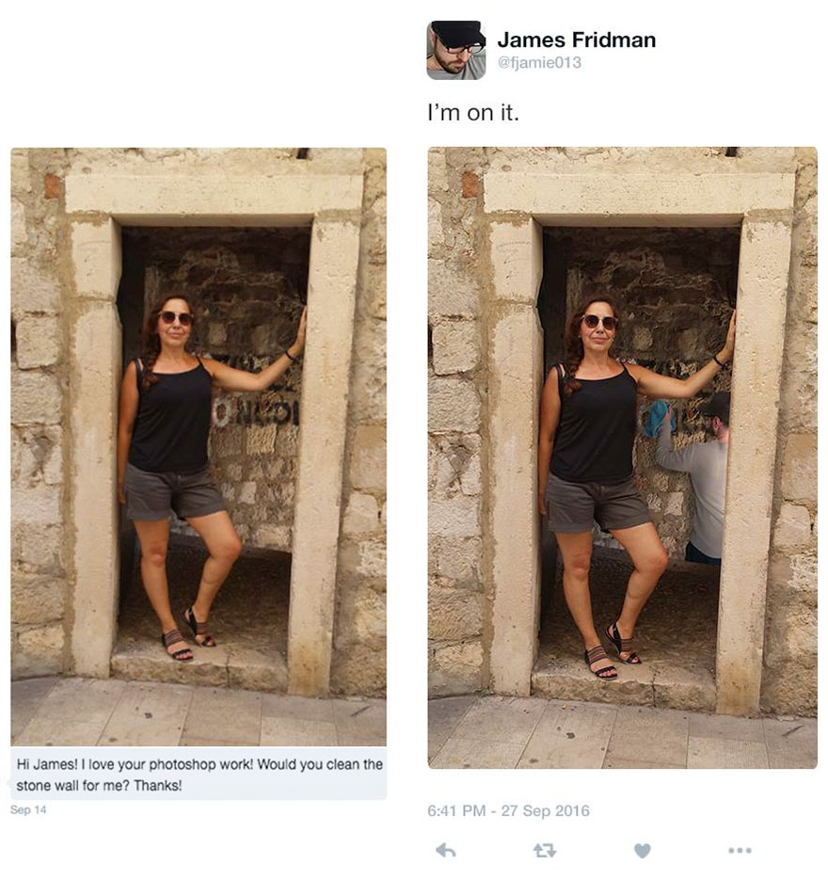Click the 6:41 PM - 27 Sep 2016 timestamp

508,810
